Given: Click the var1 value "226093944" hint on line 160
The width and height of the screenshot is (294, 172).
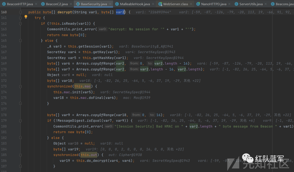Looking at the screenshot, I should coord(153,12).
